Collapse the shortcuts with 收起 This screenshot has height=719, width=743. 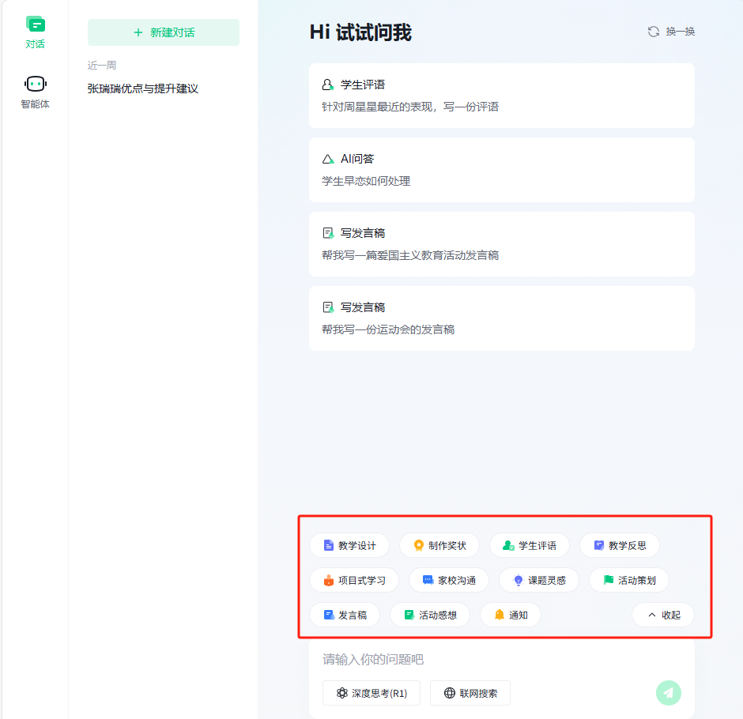[663, 615]
